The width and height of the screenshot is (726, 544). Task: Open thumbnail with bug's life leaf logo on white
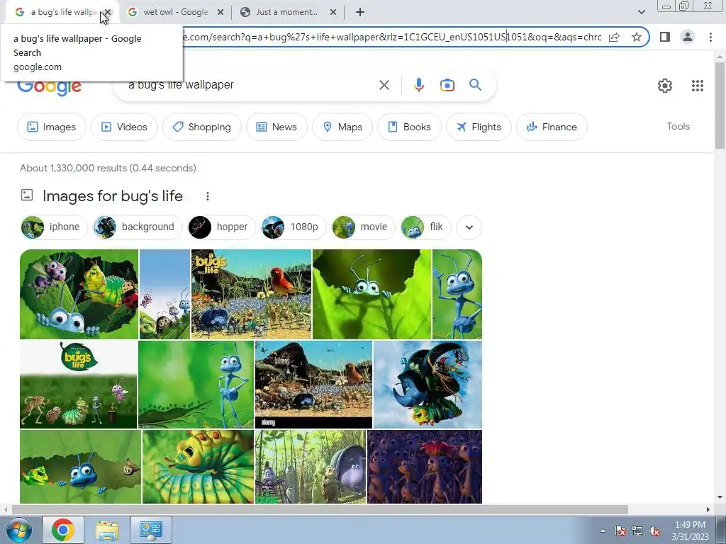[78, 385]
